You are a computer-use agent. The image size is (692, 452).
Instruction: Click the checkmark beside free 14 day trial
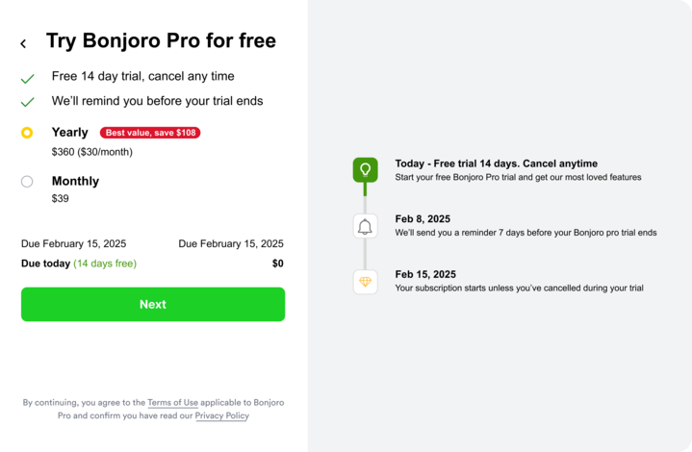point(28,78)
